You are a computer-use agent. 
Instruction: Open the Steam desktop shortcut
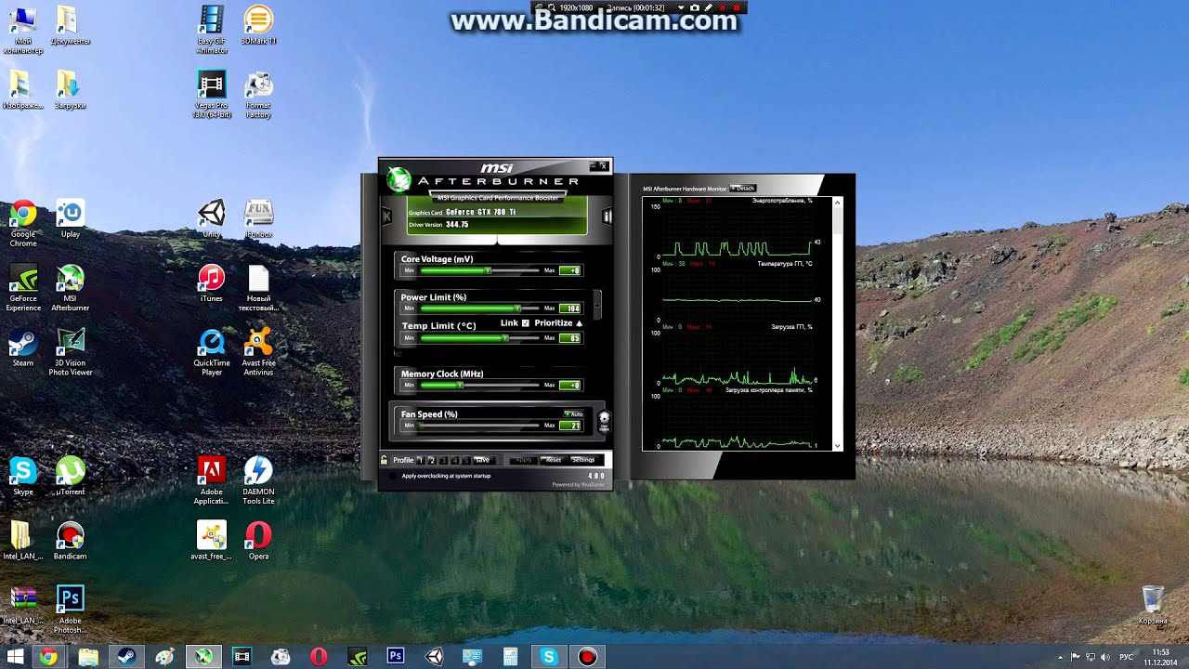tap(23, 348)
